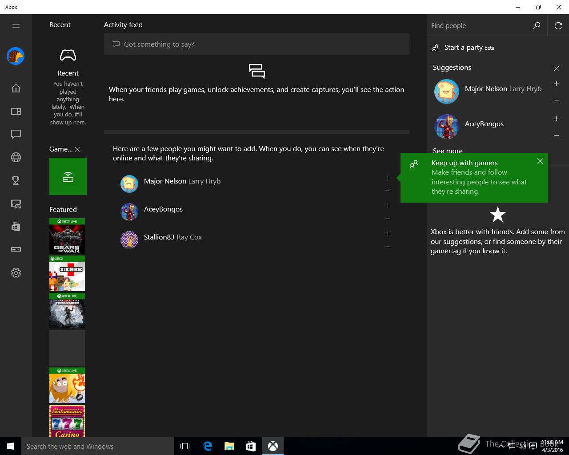Add AceyBongos from feed suggestions
Screen dimensions: 569x455
tap(388, 206)
